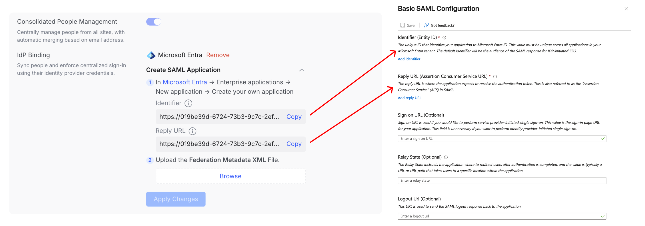Screen dimensions: 645x226
Task: Click info icon next to Reply URL heading
Action: [x=495, y=77]
